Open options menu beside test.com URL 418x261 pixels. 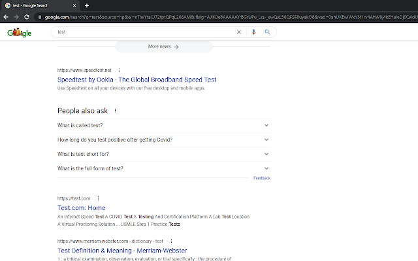pyautogui.click(x=99, y=198)
